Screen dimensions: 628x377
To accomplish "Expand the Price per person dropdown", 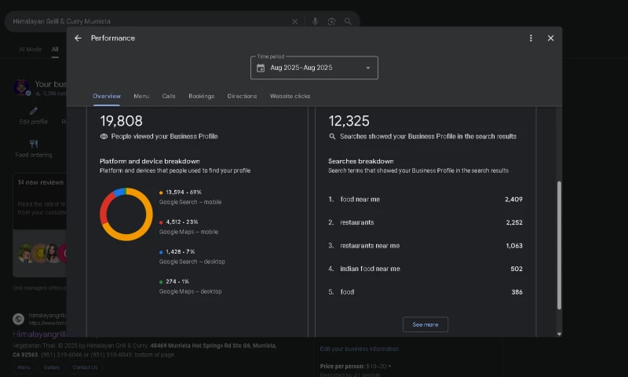I will [389, 366].
